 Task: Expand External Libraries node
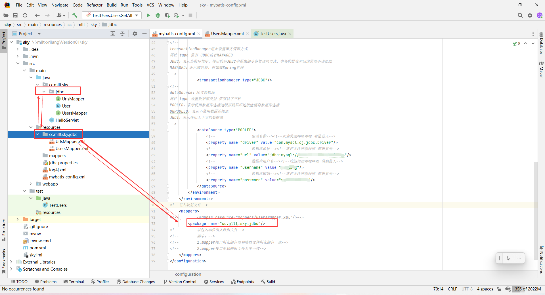11,262
